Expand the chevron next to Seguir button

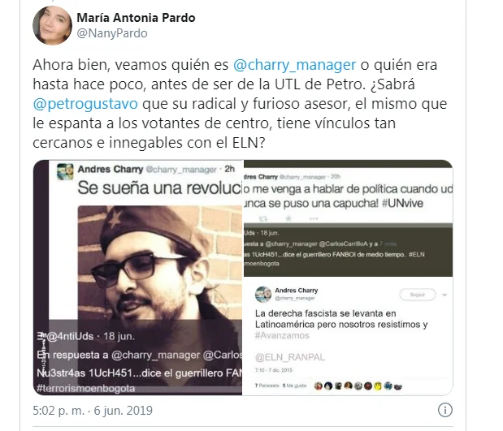[x=444, y=295]
